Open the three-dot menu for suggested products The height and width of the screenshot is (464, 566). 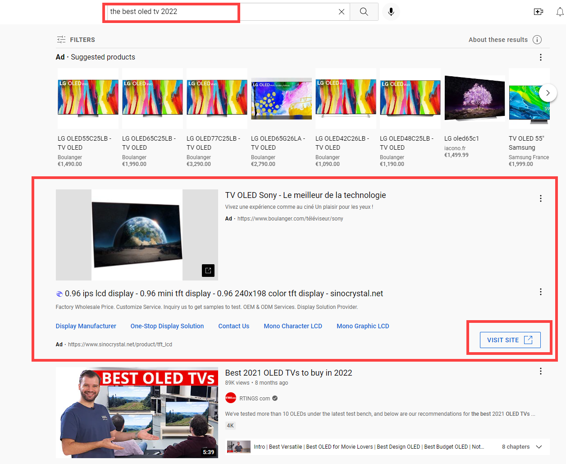(540, 57)
